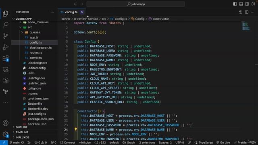Close the config.ts tab
The image size is (258, 145).
[x=82, y=12]
